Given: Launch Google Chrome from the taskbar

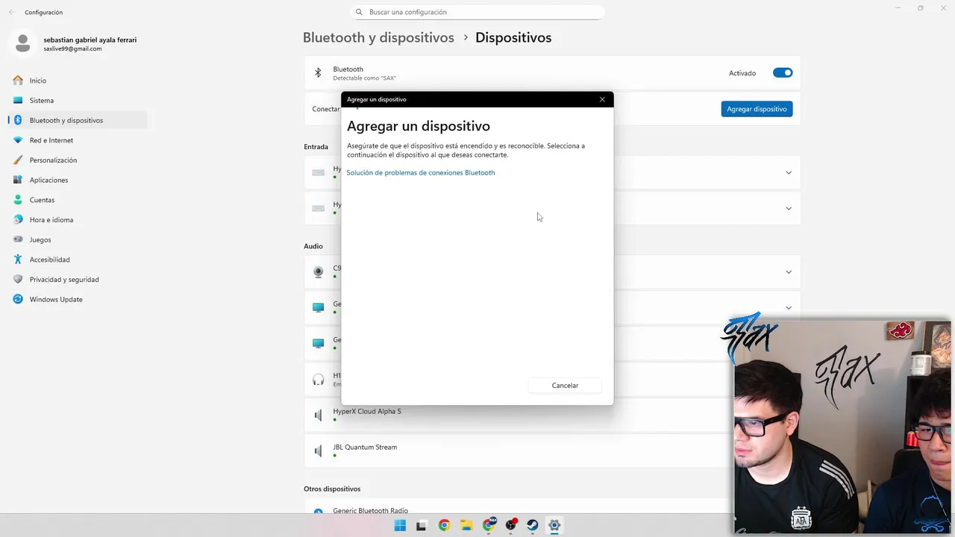Looking at the screenshot, I should tap(444, 525).
